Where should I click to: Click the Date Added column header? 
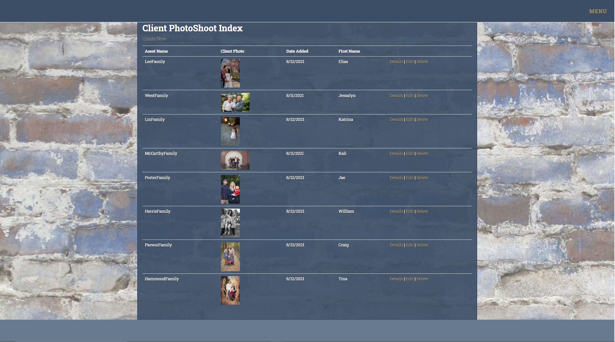click(x=297, y=51)
